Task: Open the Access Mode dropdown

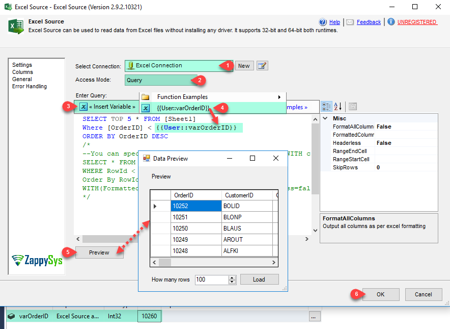Action: 160,80
